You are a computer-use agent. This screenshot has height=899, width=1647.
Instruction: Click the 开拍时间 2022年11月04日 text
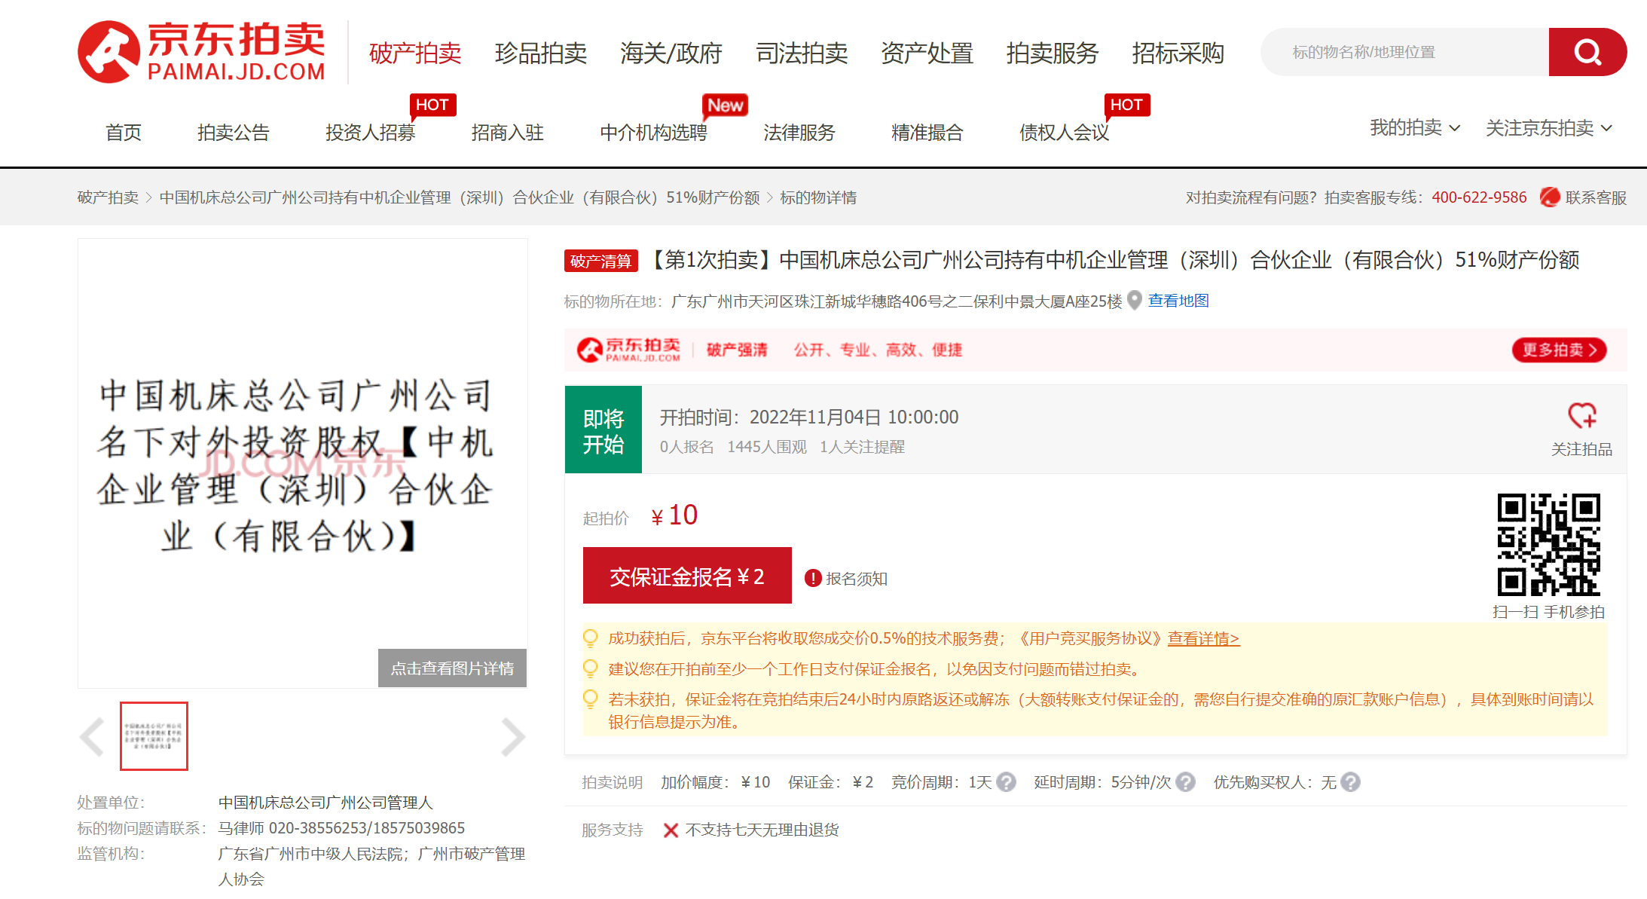809,417
